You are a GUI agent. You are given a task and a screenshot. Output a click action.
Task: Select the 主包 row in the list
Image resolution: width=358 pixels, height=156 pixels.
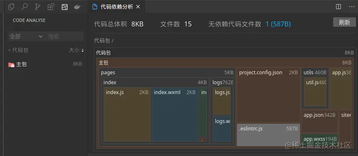click(x=46, y=64)
